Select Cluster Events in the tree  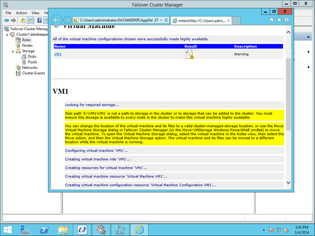[33, 73]
